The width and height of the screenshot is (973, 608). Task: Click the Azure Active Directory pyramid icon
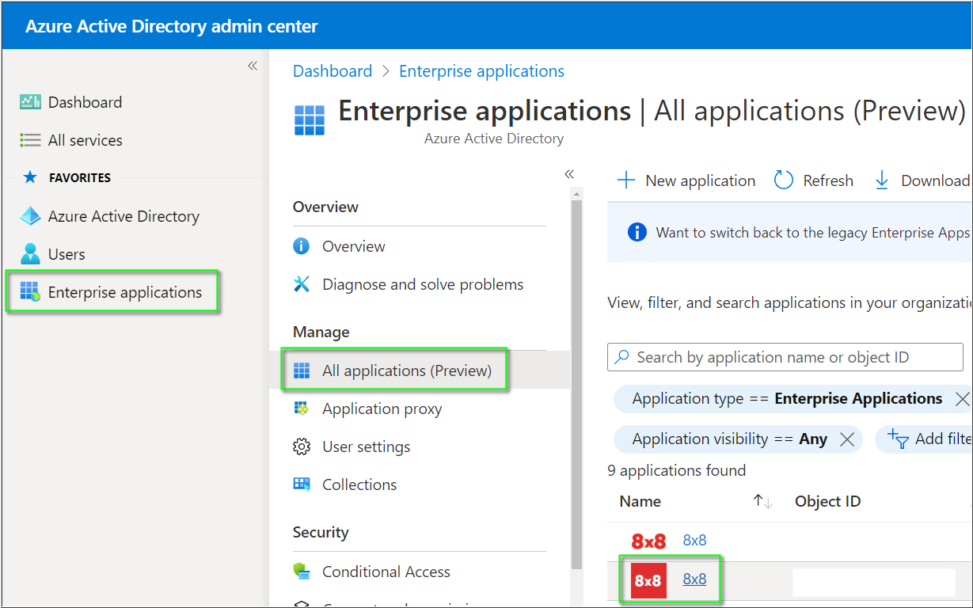coord(30,216)
